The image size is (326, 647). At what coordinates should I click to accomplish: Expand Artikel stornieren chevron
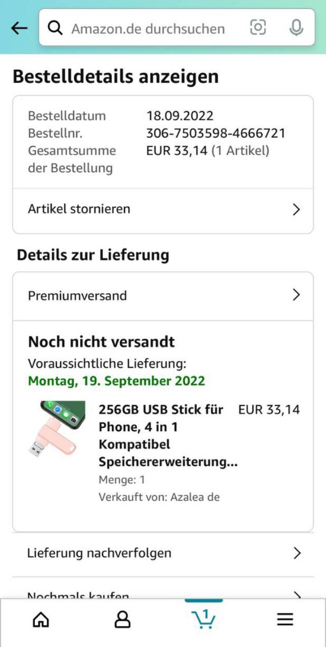pyautogui.click(x=297, y=210)
